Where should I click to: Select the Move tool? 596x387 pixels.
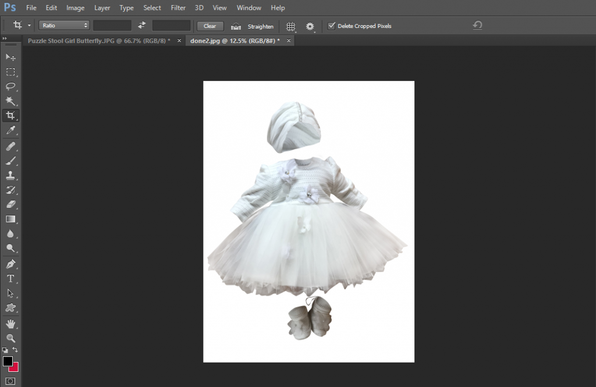tap(10, 57)
